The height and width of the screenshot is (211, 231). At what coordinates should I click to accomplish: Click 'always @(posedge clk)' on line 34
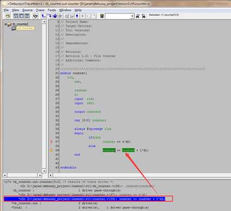point(93,129)
